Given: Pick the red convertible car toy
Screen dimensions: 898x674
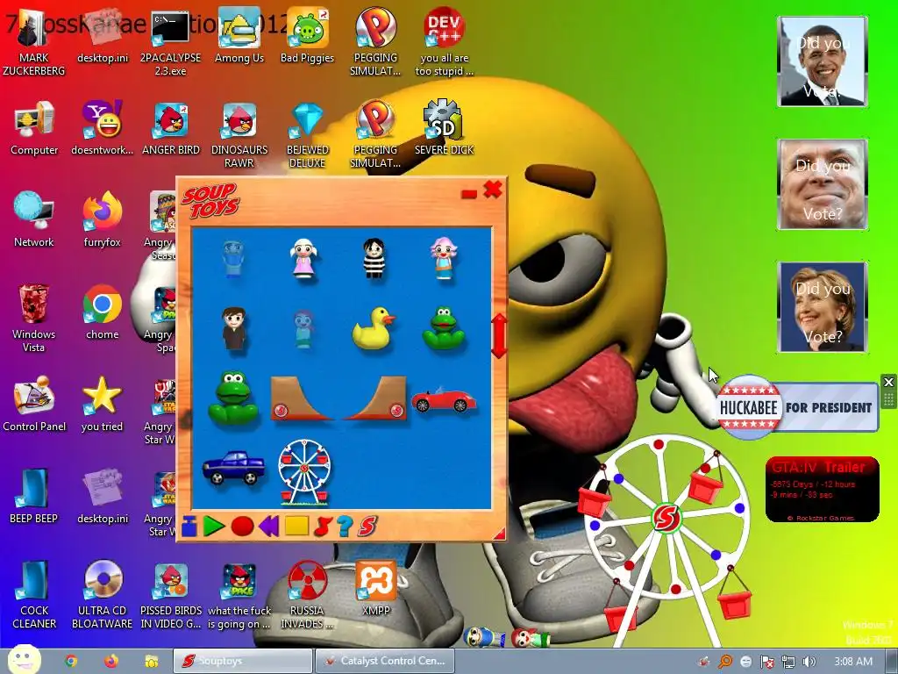Looking at the screenshot, I should [x=443, y=399].
